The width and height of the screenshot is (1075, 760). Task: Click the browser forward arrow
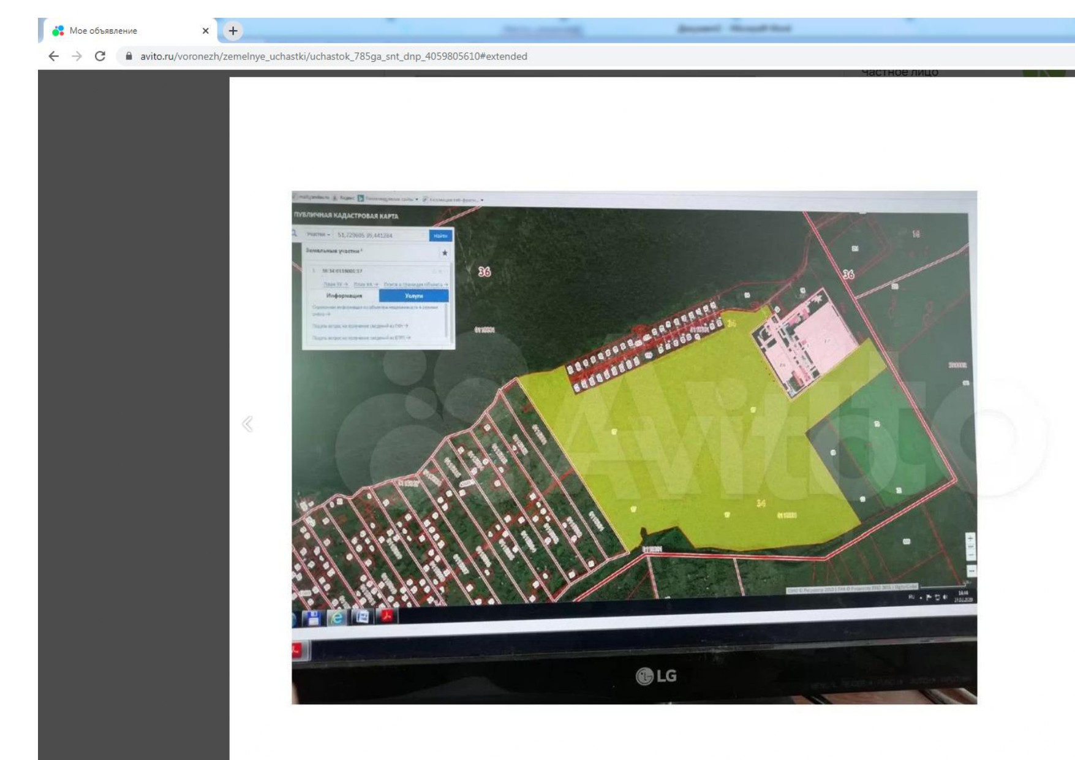point(77,56)
